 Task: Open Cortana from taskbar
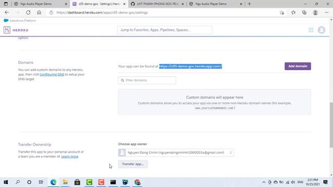point(29,182)
